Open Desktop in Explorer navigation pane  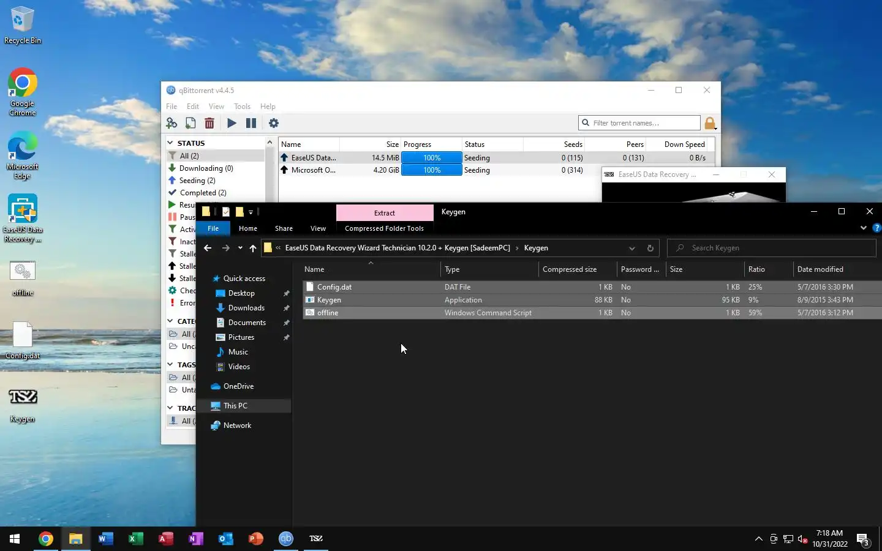tap(241, 293)
